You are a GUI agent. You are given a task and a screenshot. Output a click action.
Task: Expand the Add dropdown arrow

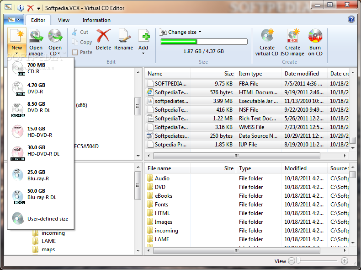coord(143,54)
